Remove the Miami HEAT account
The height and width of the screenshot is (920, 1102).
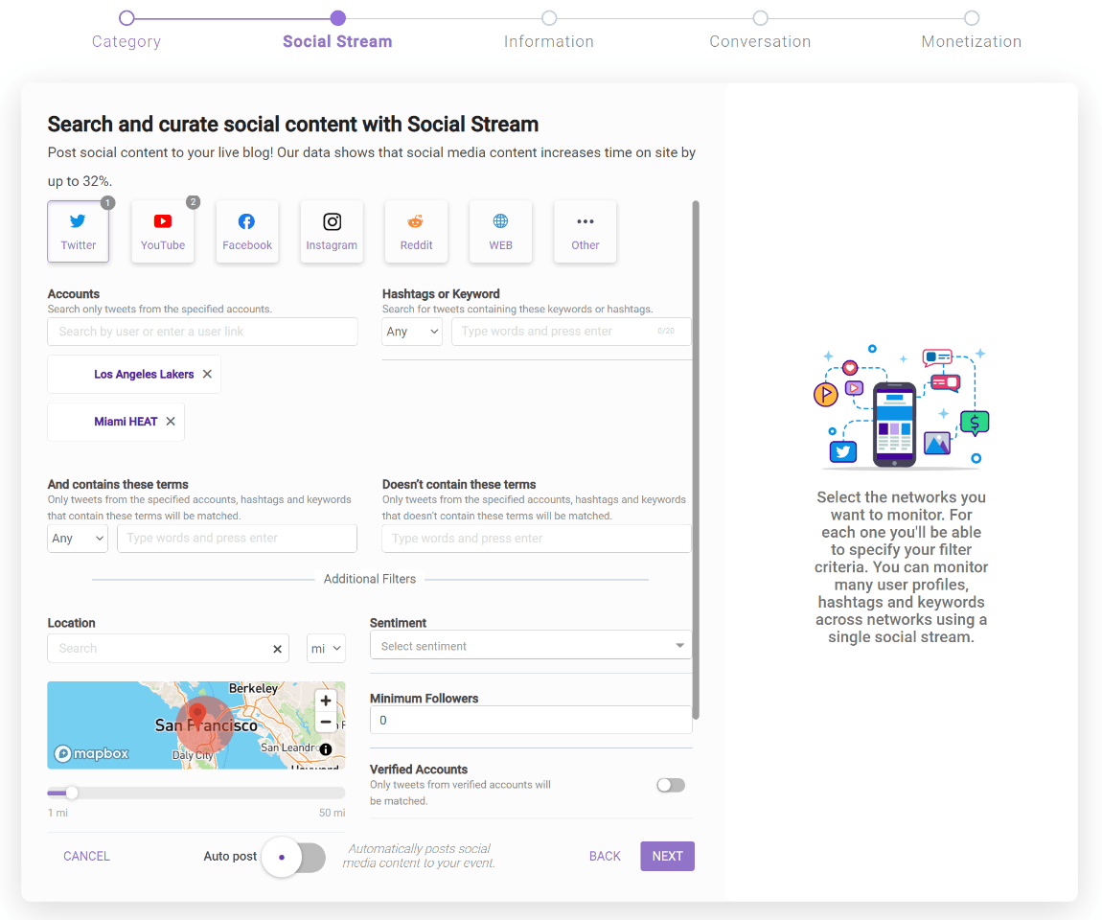(171, 421)
